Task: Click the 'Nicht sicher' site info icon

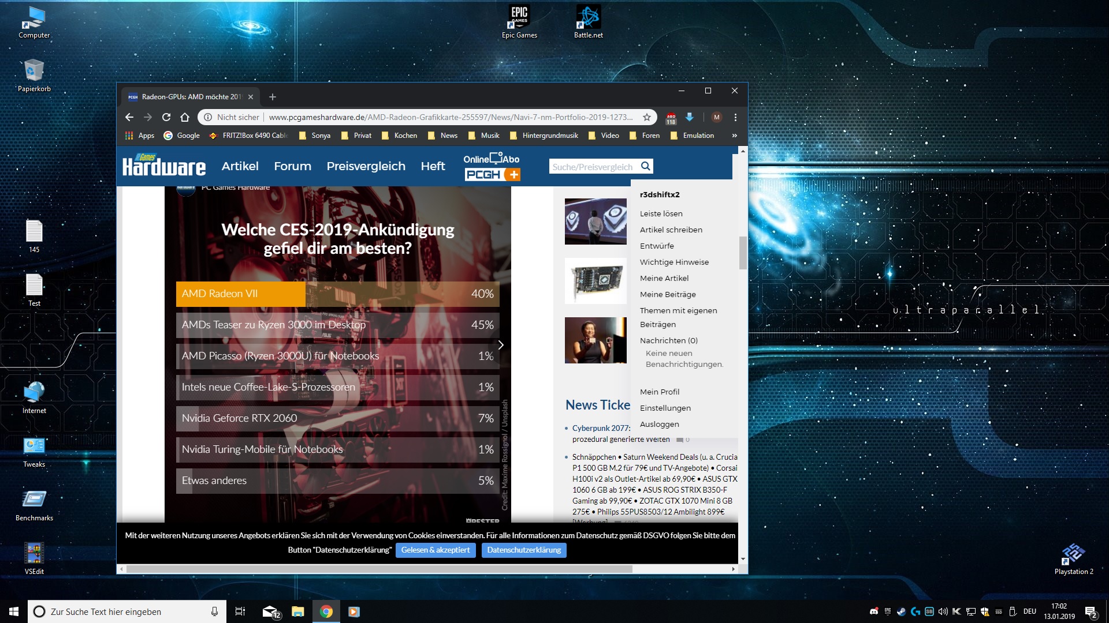Action: [x=208, y=117]
